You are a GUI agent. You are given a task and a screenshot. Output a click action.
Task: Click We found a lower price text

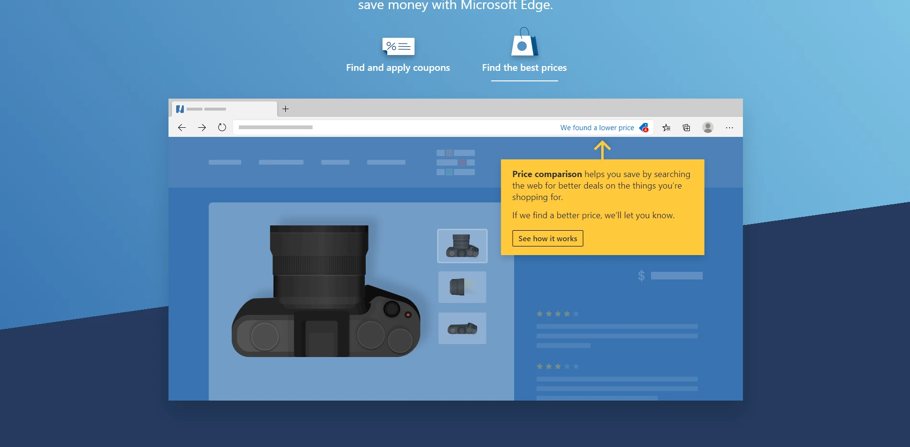[x=597, y=128]
